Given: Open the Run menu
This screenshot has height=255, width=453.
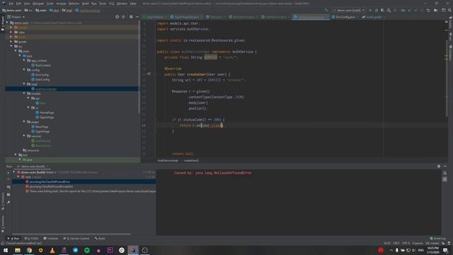Looking at the screenshot, I should point(94,4).
